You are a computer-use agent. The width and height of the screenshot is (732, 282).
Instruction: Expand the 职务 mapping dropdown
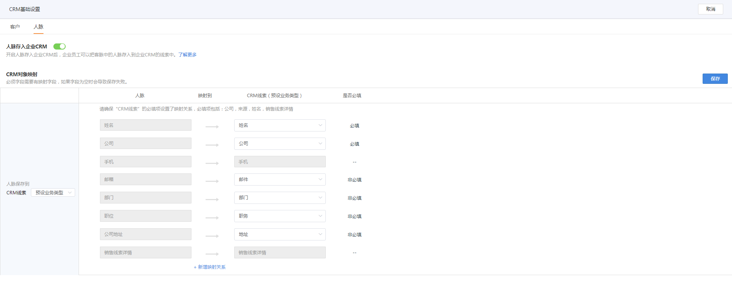(280, 216)
